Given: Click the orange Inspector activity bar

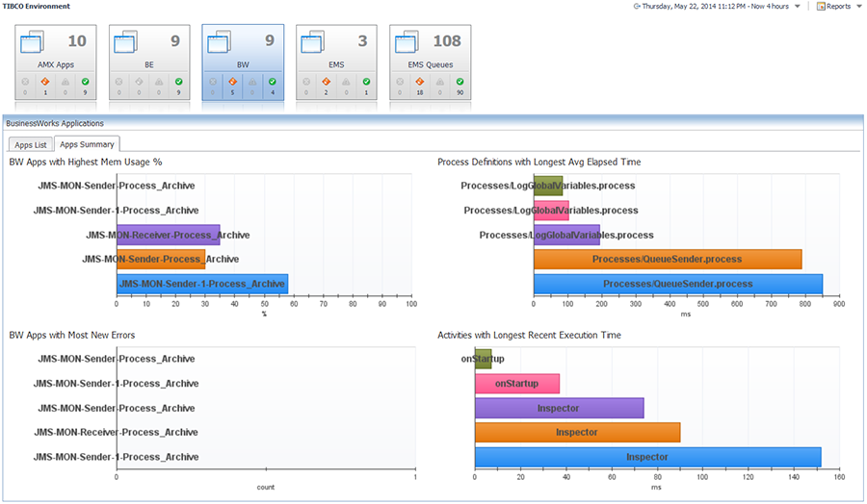Looking at the screenshot, I should pyautogui.click(x=577, y=432).
